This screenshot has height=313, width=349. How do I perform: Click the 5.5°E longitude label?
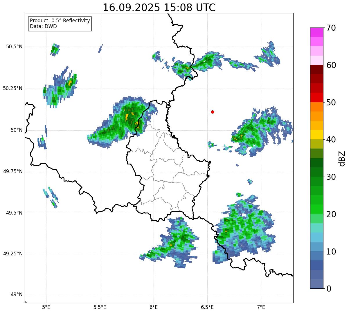point(100,307)
